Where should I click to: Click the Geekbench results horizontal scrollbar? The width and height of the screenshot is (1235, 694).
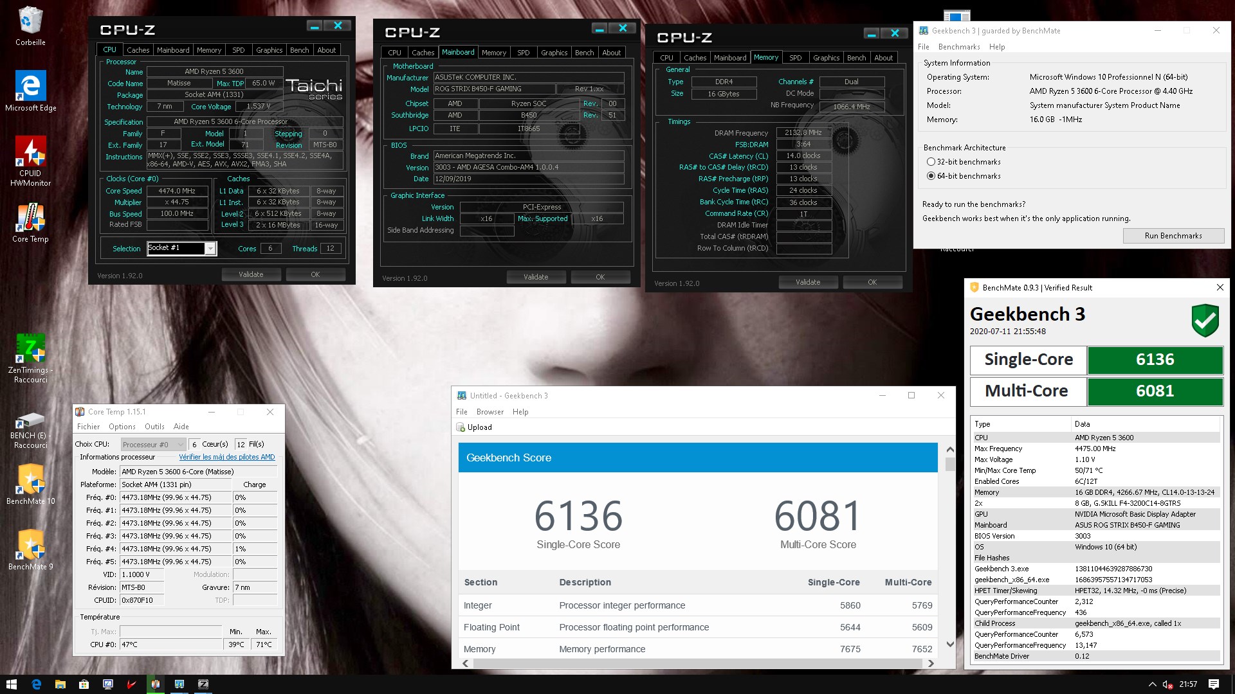tap(698, 663)
